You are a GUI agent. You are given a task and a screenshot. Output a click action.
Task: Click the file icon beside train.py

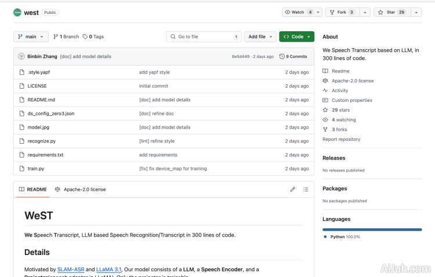(x=21, y=169)
